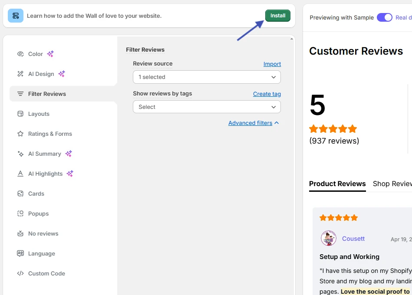This screenshot has width=412, height=295.
Task: Go to Layouts settings
Action: [39, 114]
